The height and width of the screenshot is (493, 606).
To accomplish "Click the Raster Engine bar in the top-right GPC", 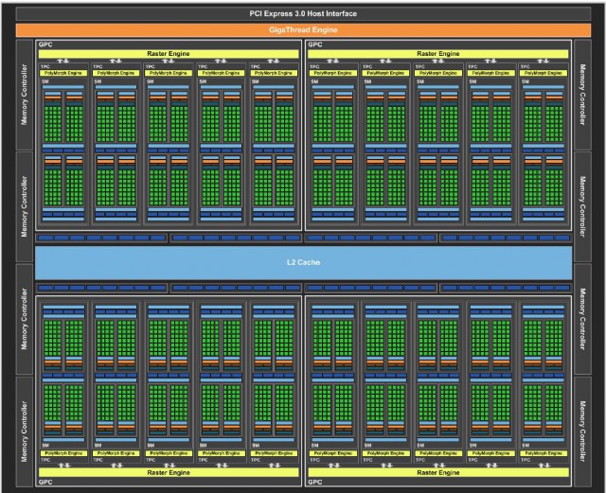I will tap(438, 54).
